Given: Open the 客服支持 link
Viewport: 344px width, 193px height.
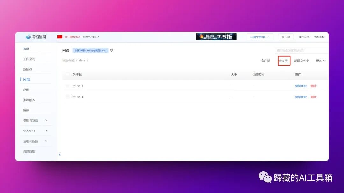Looking at the screenshot, I should [x=319, y=37].
